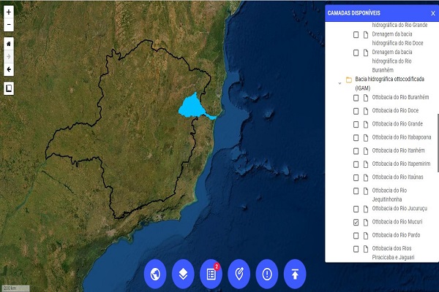Open the list button with badge 2

tap(211, 274)
